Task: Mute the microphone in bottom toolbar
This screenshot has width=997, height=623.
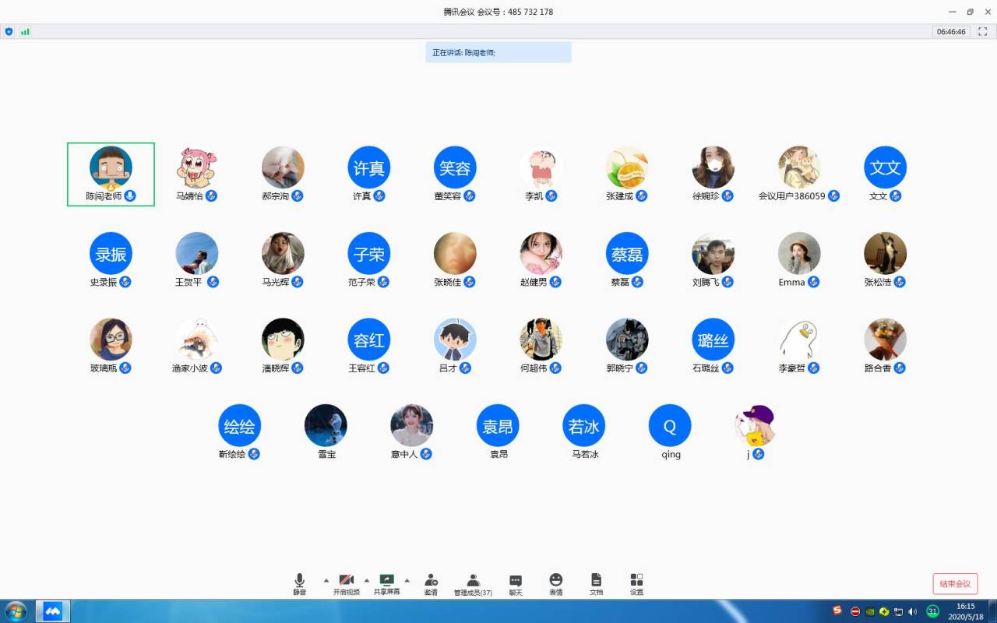Action: click(299, 584)
